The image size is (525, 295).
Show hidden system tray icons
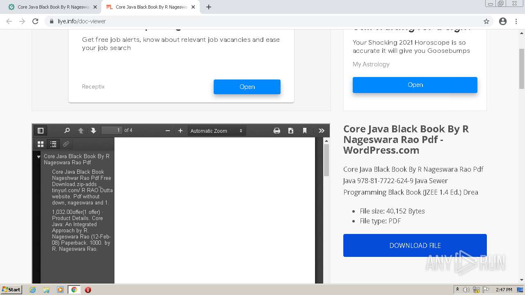click(x=458, y=289)
